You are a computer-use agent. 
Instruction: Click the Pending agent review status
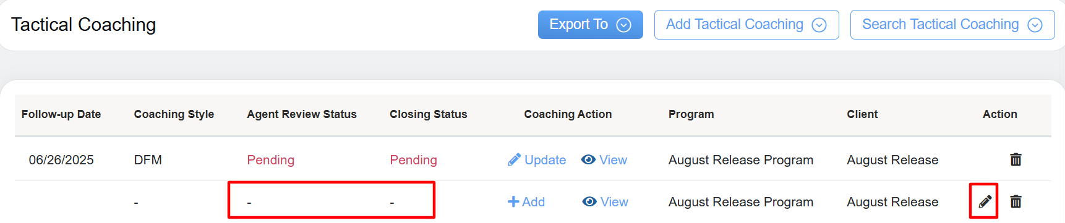point(271,159)
